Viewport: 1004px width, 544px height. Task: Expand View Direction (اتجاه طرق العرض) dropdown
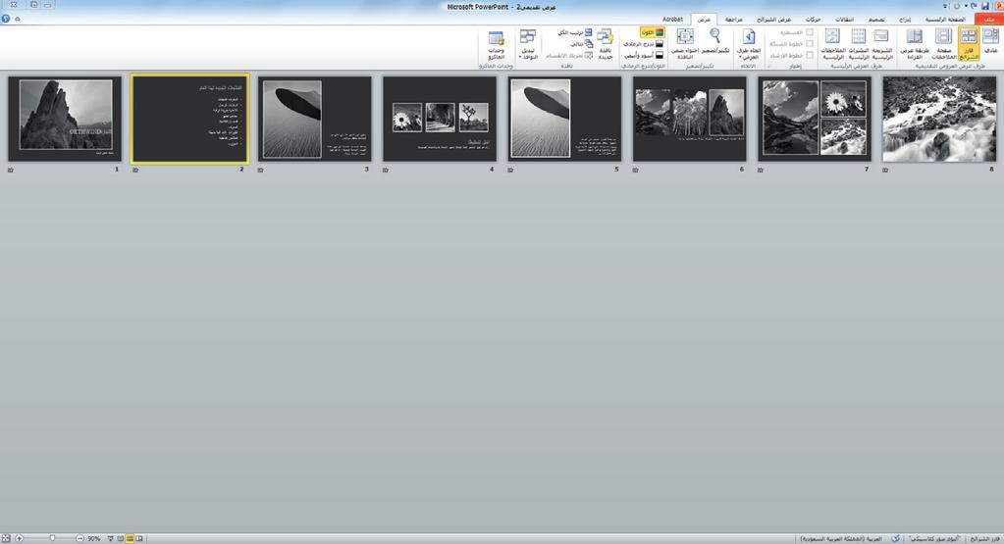[748, 44]
